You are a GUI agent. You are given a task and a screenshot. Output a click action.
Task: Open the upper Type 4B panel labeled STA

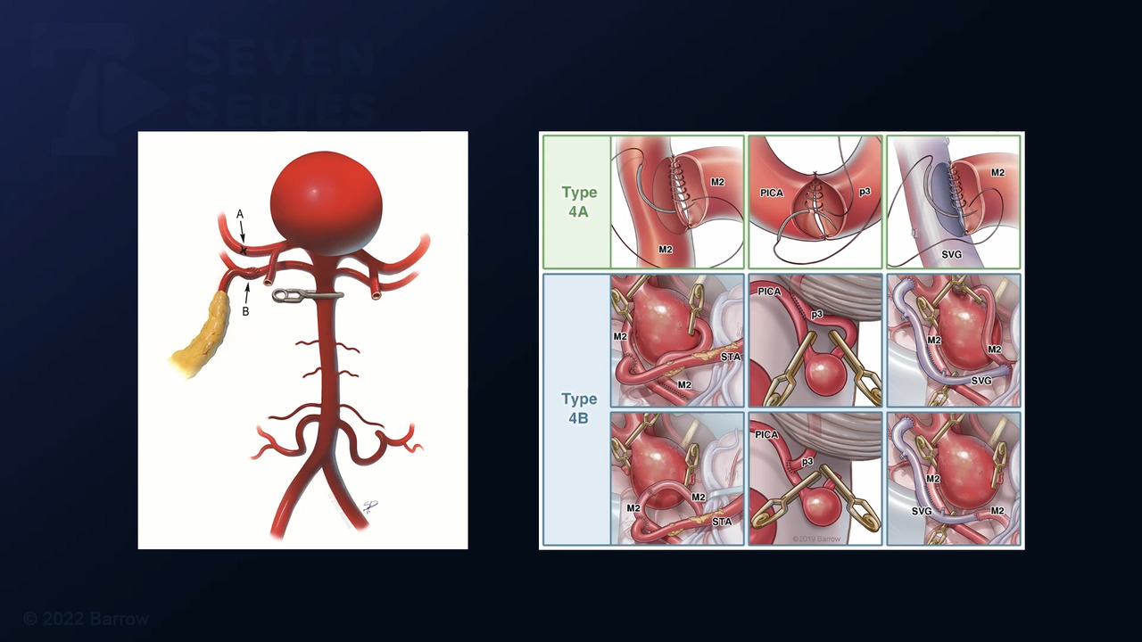point(677,341)
